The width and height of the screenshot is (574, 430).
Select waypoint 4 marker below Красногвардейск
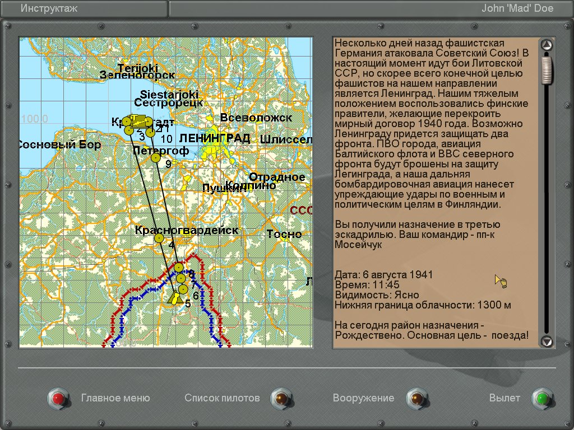pos(159,238)
